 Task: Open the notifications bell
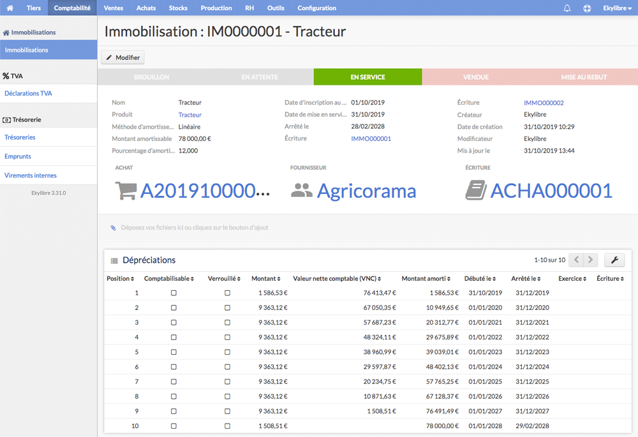(567, 8)
